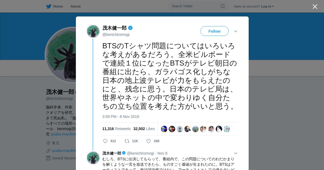Click the 3:09 PM - 8 Nov 2018 timestamp
The height and width of the screenshot is (170, 324).
121,117
